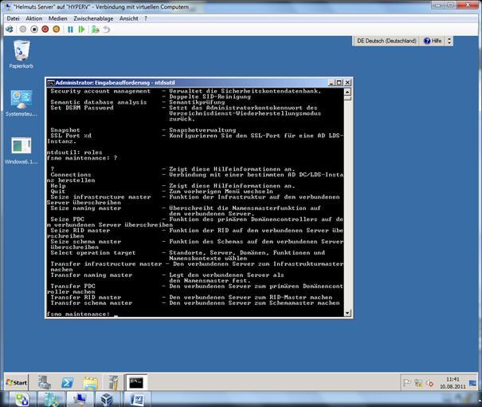Click the Hilfe button on language bar
This screenshot has height=407, width=482.
tap(433, 40)
